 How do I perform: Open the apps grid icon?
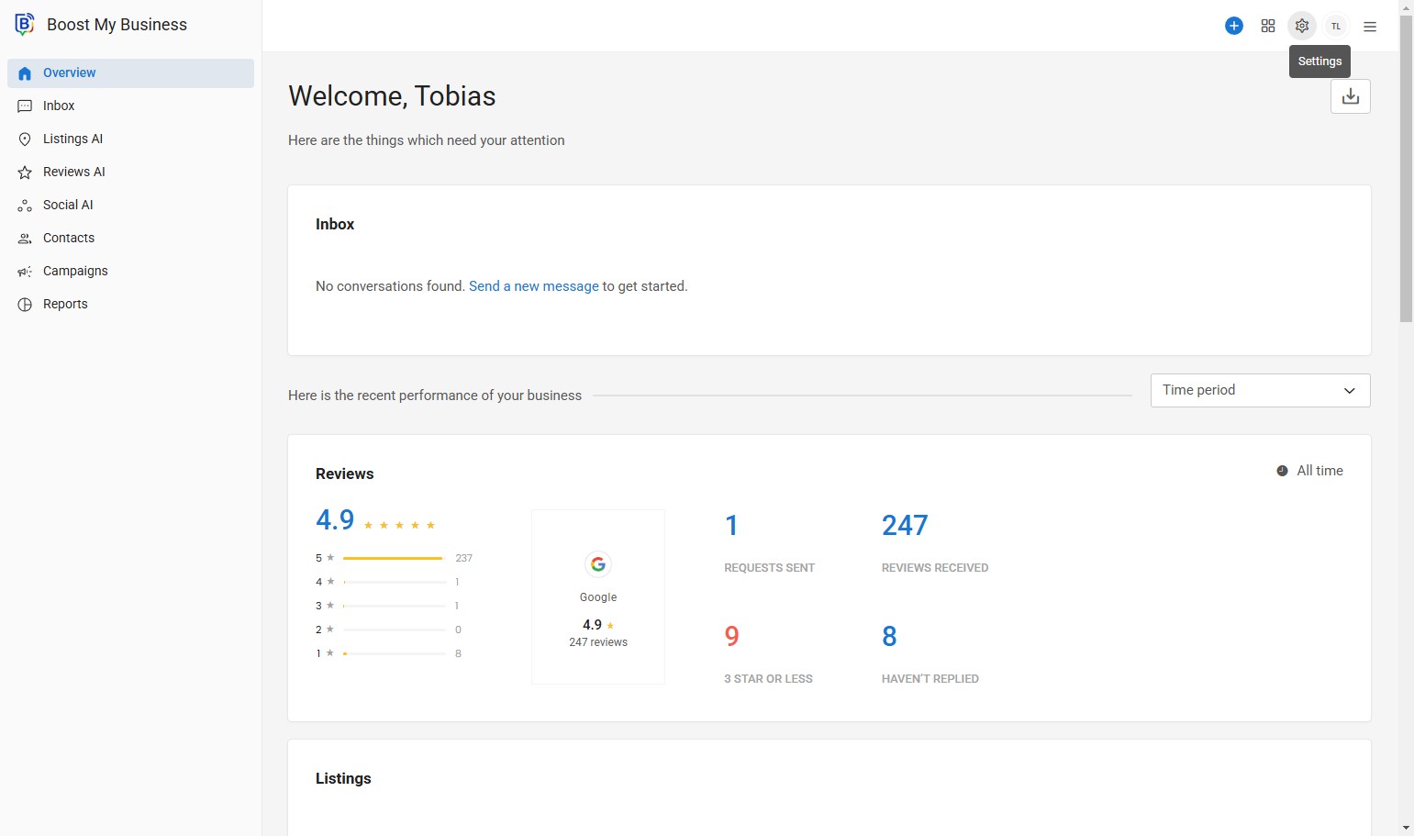point(1268,26)
